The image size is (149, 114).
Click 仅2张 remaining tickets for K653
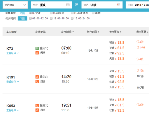coord(140,105)
